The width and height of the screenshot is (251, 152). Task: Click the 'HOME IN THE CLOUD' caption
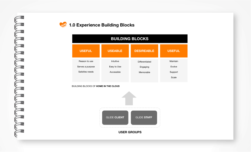pos(108,86)
